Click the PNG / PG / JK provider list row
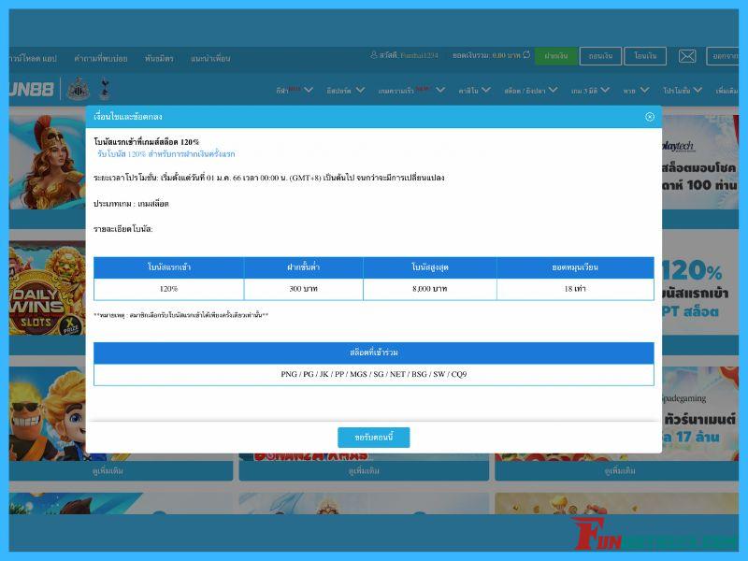 373,375
